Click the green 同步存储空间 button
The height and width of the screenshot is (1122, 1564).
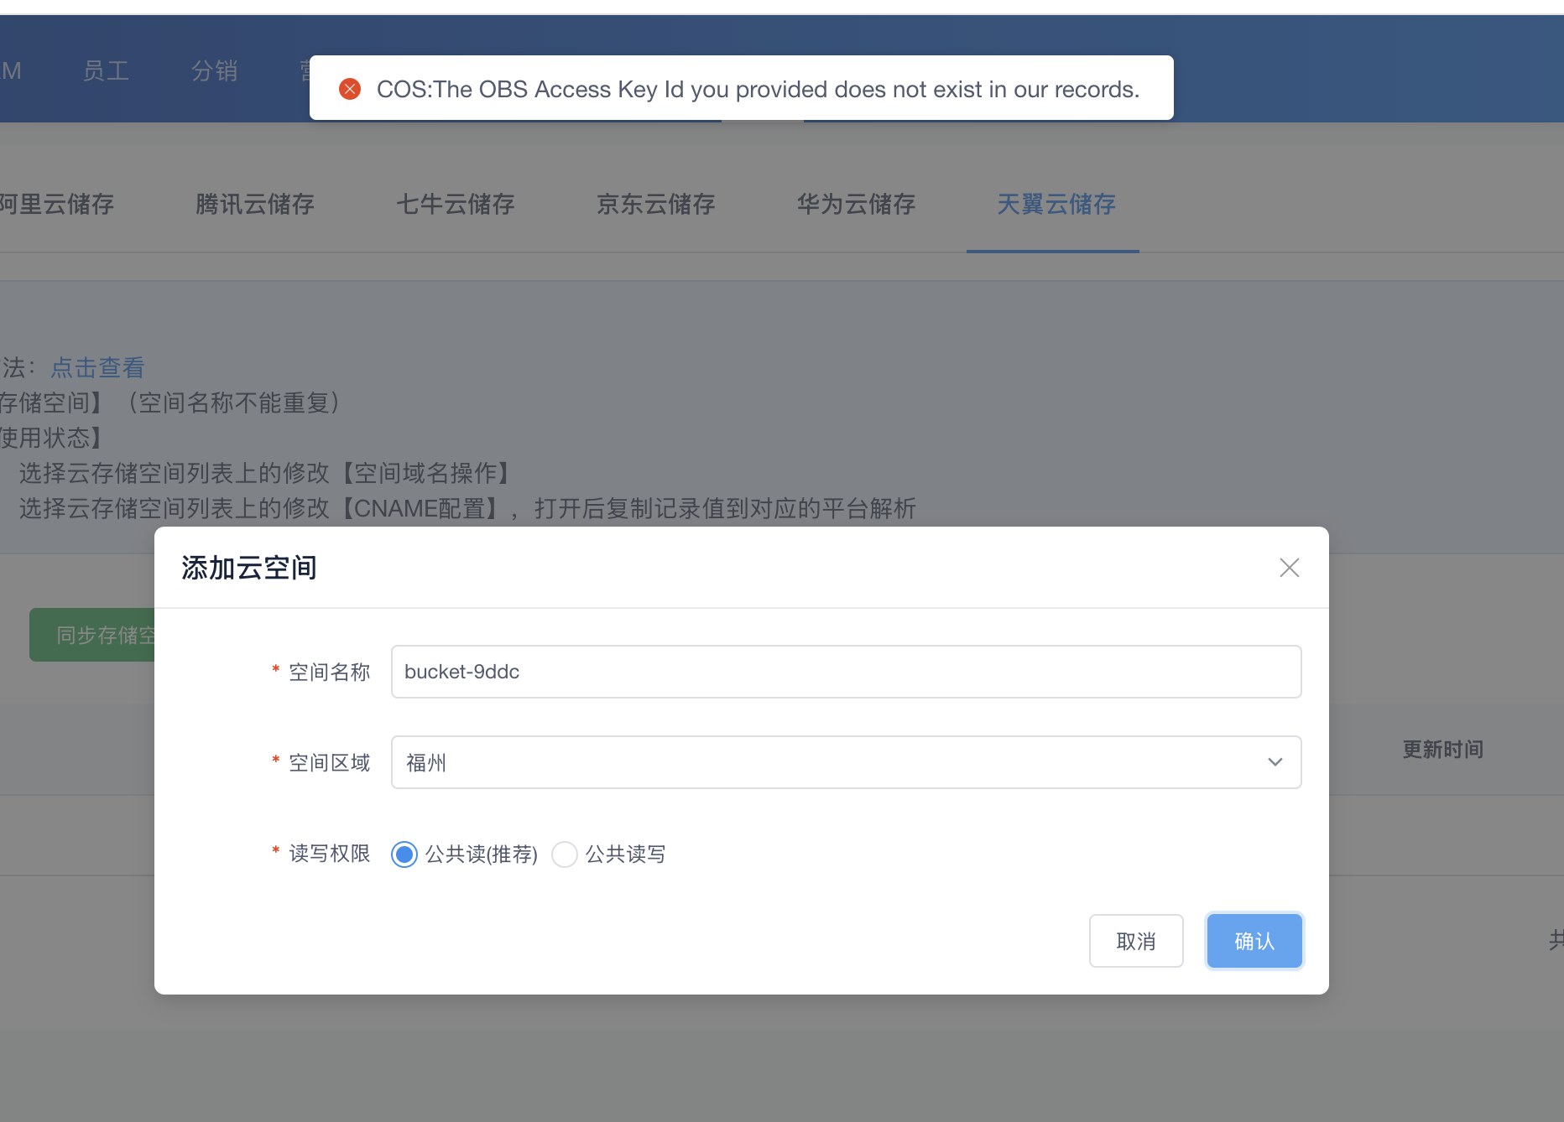click(x=92, y=635)
